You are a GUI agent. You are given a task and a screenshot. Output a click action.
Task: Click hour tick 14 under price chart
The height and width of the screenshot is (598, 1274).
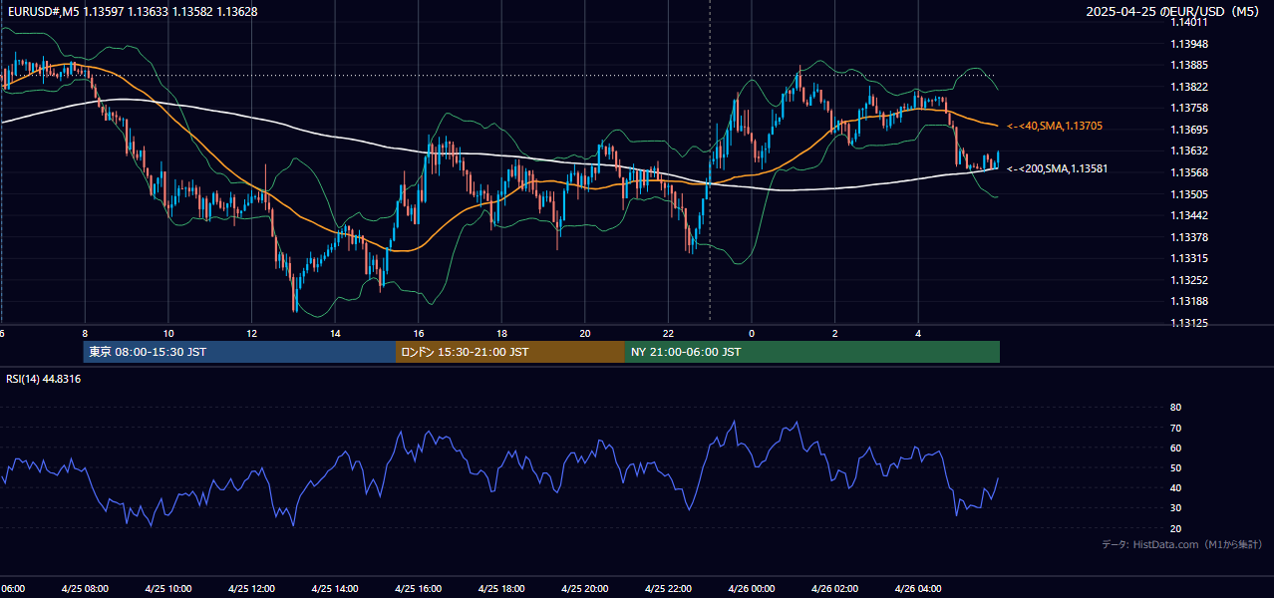click(335, 333)
